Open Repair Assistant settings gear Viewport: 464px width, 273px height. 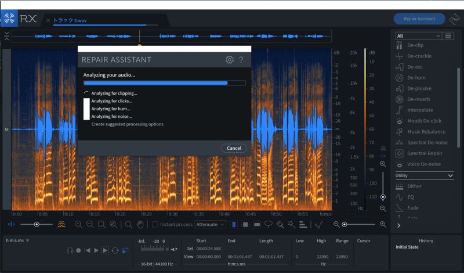pos(229,60)
